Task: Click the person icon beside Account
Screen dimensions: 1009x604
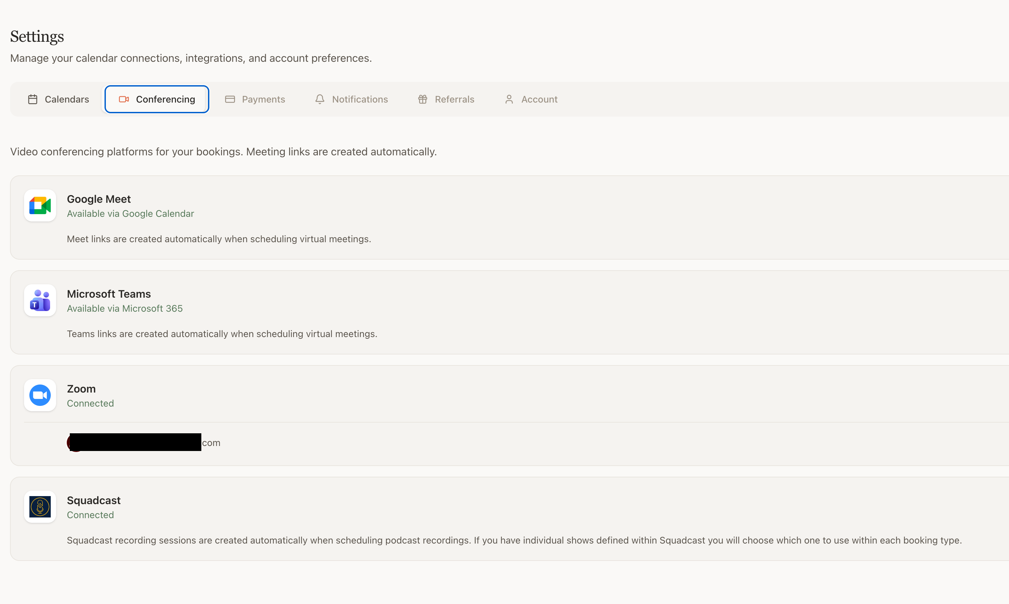Action: tap(509, 99)
